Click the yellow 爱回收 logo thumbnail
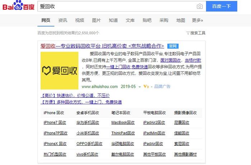The image size is (251, 165). click(x=60, y=71)
